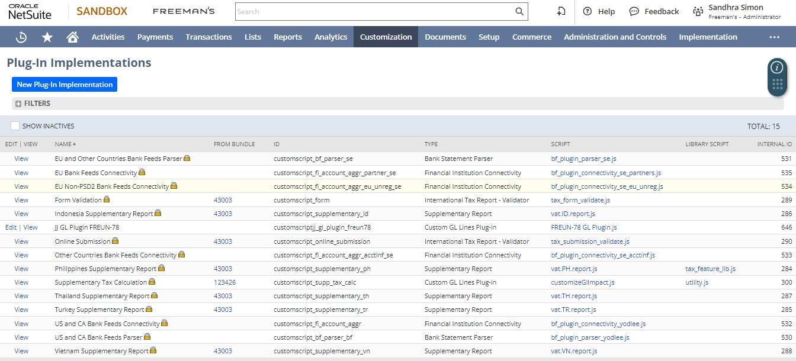Open the more menu ellipsis
Image resolution: width=796 pixels, height=361 pixels.
(x=774, y=37)
